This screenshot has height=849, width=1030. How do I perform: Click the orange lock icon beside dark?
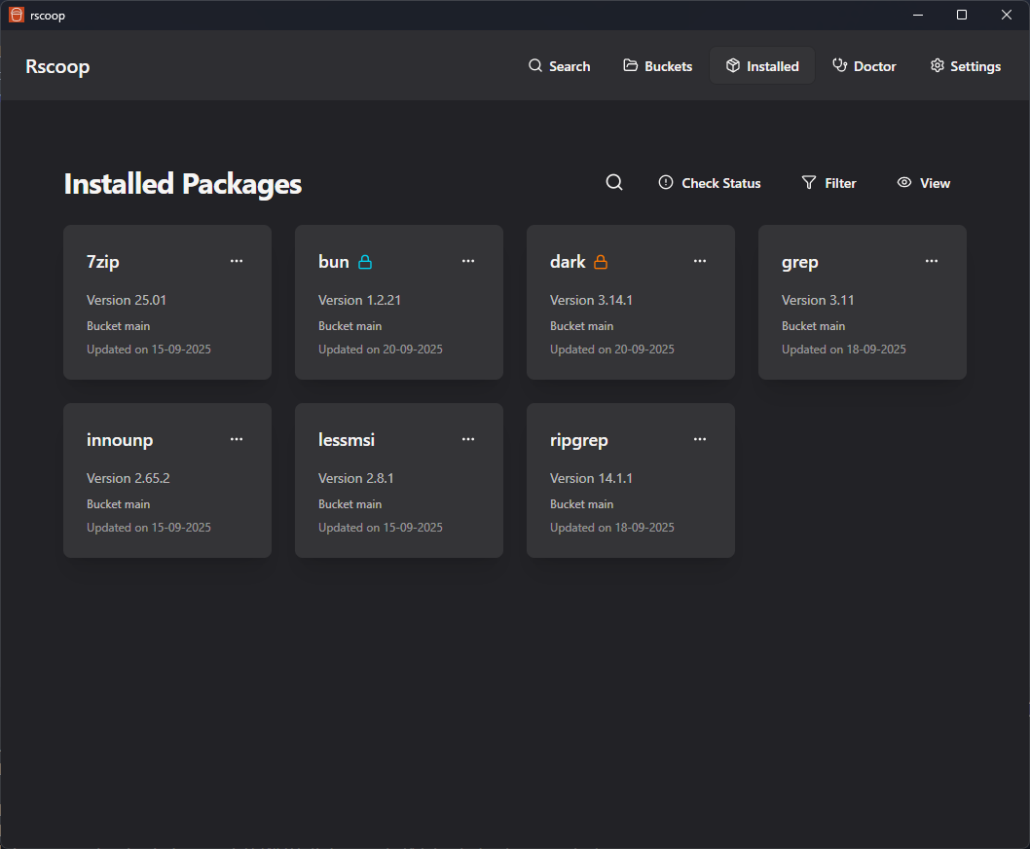(x=601, y=262)
